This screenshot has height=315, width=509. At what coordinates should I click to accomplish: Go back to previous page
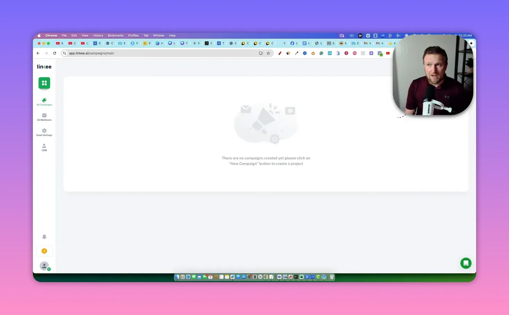click(38, 53)
